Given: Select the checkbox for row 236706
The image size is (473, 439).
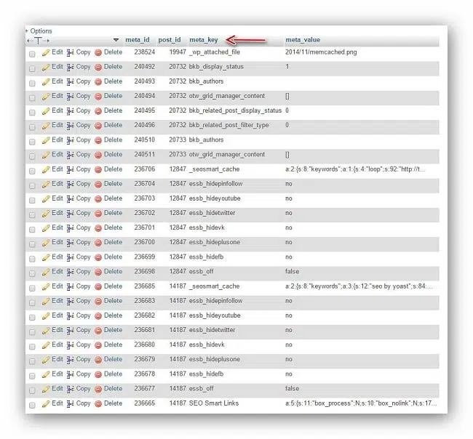Looking at the screenshot, I should click(x=32, y=171).
